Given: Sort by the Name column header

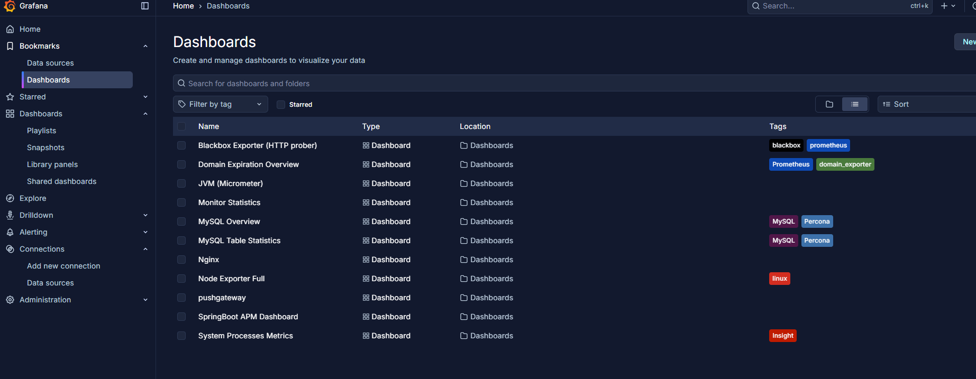Looking at the screenshot, I should pyautogui.click(x=208, y=126).
